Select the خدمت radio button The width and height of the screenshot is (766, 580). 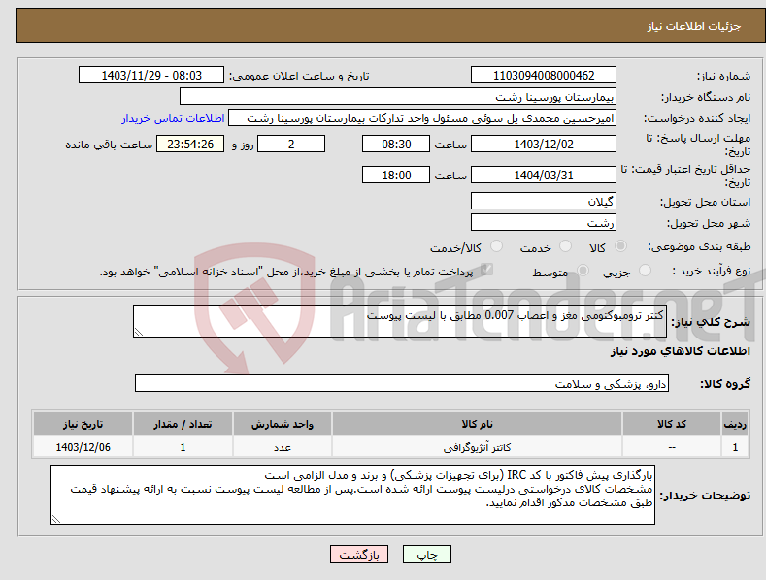565,246
